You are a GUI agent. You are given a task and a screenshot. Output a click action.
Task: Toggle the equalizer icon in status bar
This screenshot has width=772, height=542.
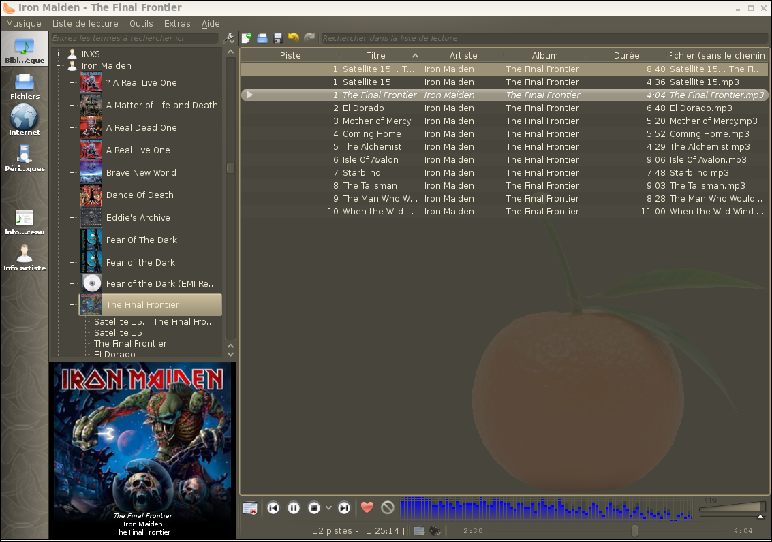pos(419,531)
